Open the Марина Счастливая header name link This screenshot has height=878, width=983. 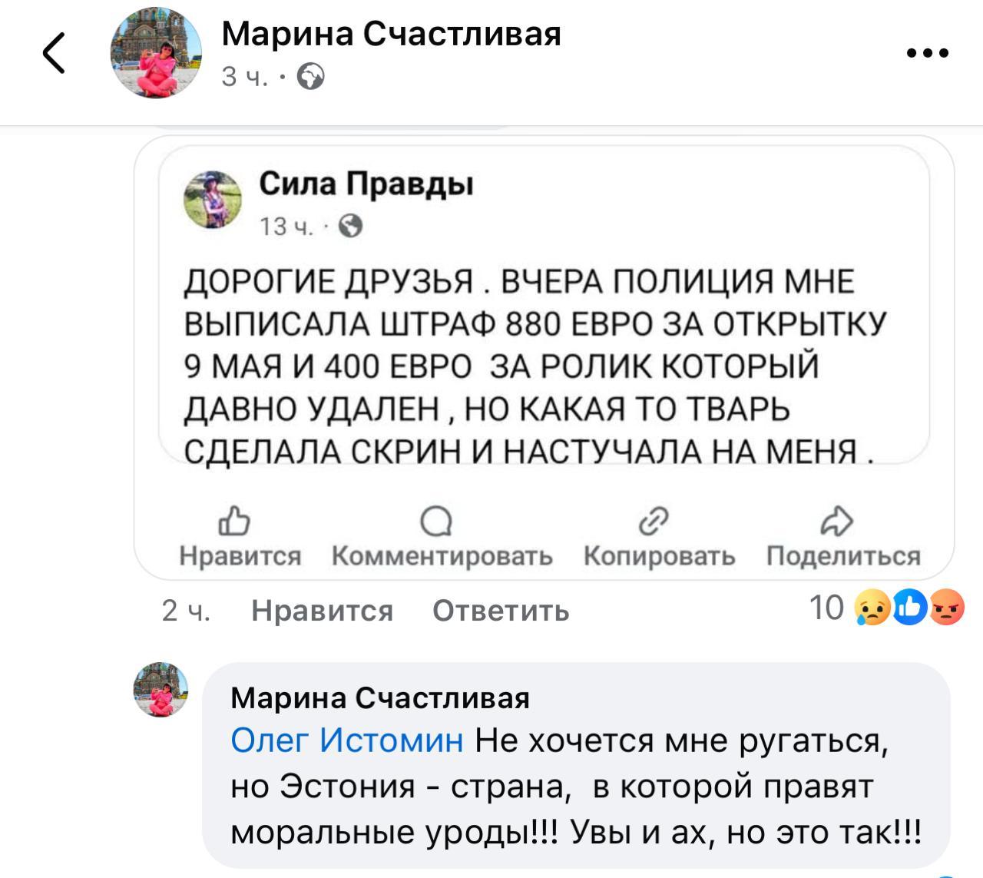(x=391, y=34)
